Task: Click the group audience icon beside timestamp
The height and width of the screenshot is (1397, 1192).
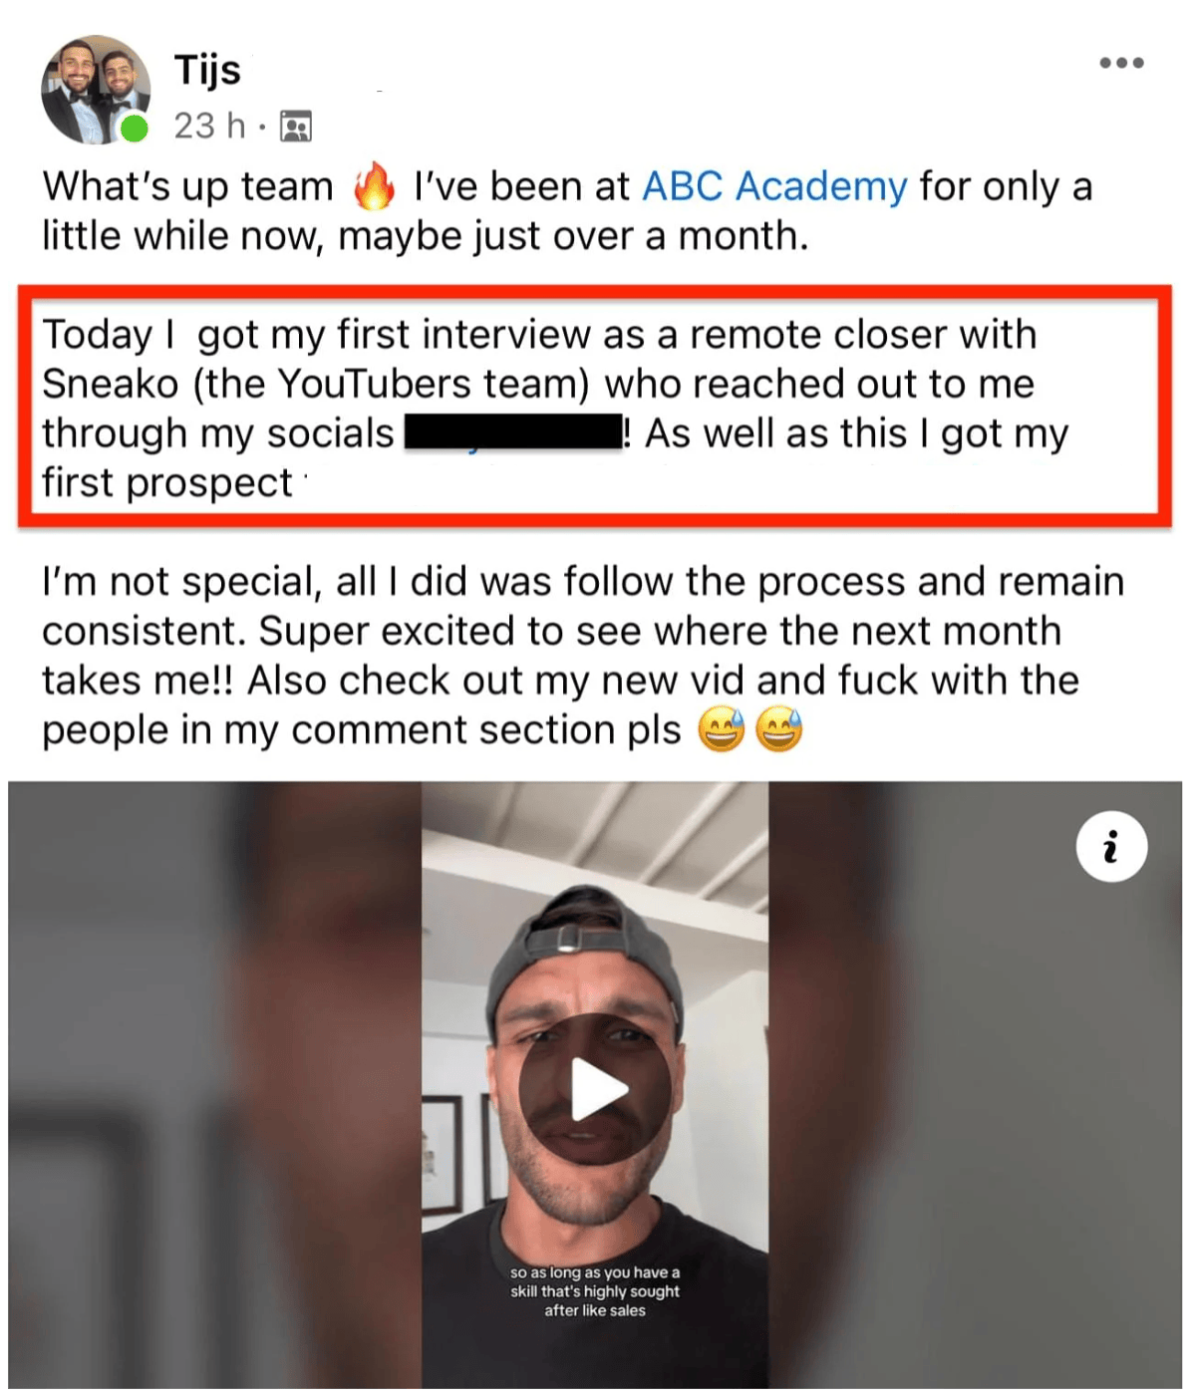Action: tap(296, 127)
